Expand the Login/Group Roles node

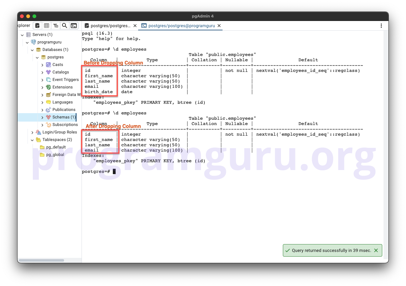pyautogui.click(x=32, y=133)
